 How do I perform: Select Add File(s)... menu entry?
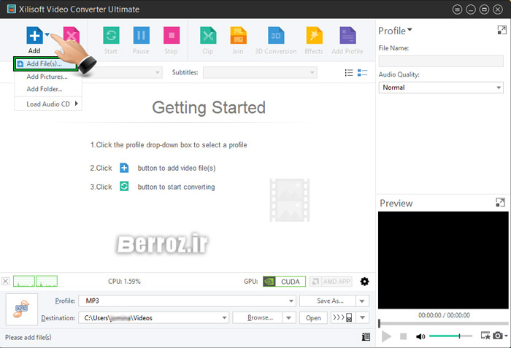[44, 64]
